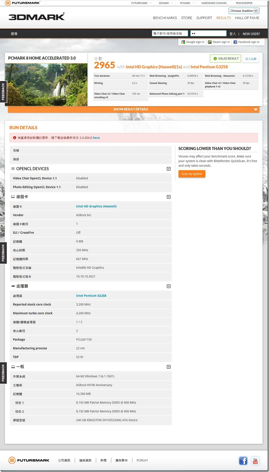Click the Futuremark logo in the footer
Screen dimensions: 269x472
(29, 460)
